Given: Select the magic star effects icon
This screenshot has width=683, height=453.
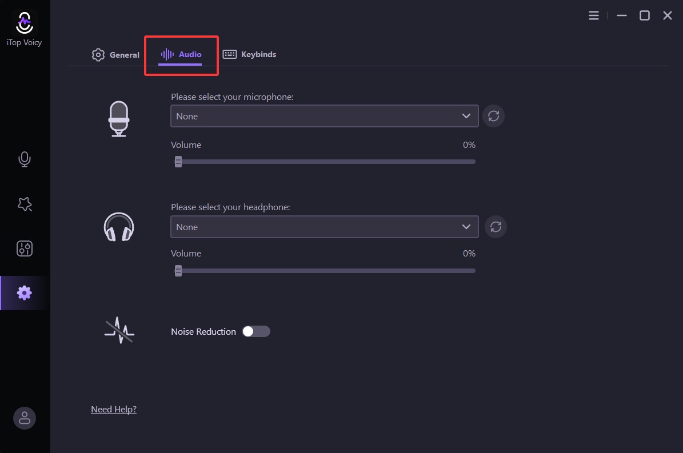Looking at the screenshot, I should 24,204.
